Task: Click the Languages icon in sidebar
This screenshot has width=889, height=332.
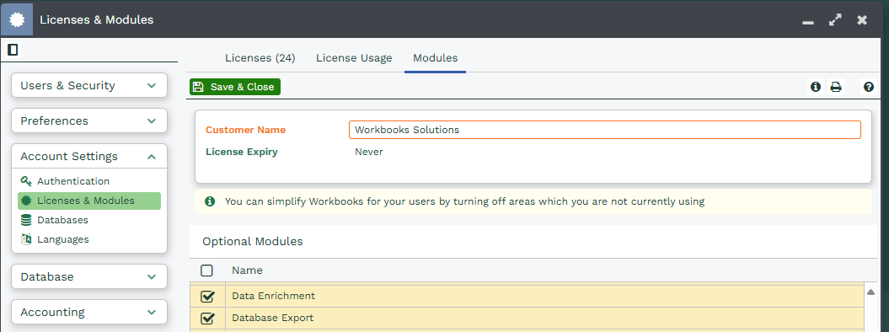Action: click(x=25, y=239)
